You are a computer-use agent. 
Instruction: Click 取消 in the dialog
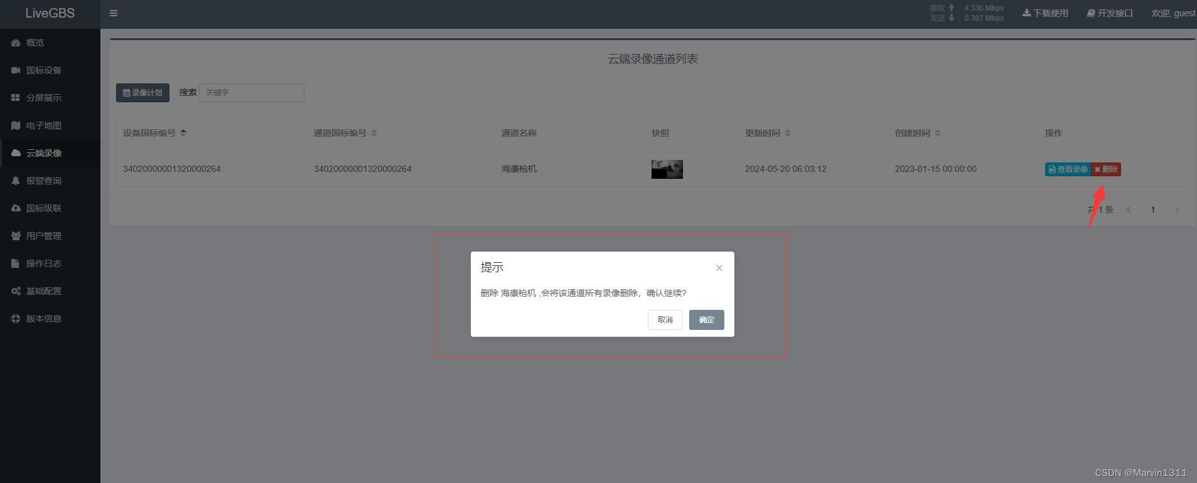pos(665,320)
